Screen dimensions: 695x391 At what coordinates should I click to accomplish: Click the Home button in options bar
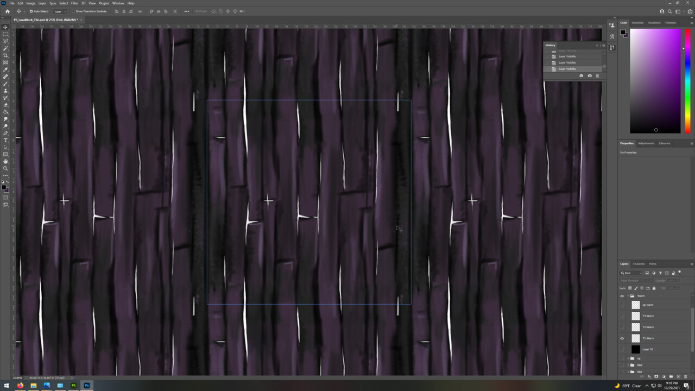(x=7, y=11)
